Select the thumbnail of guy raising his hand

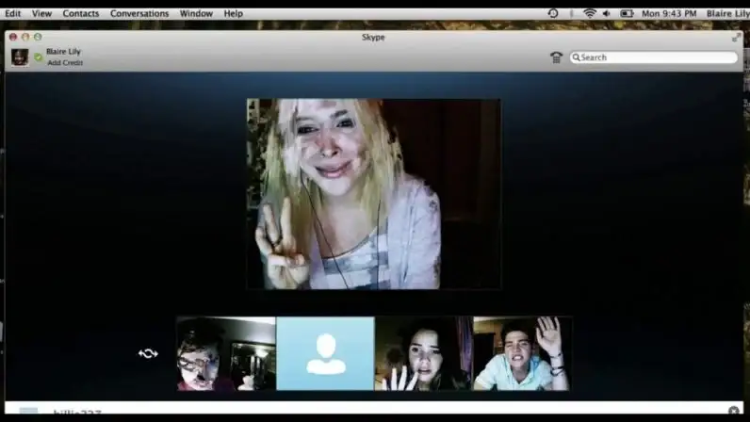tap(522, 353)
